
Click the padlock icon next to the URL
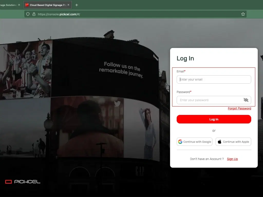click(x=34, y=14)
